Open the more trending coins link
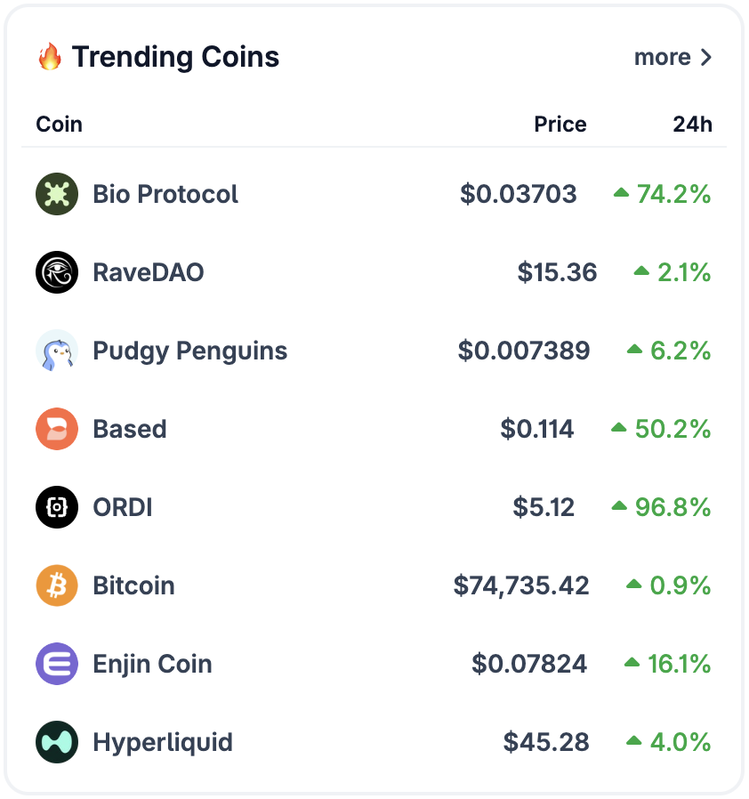 [x=663, y=58]
